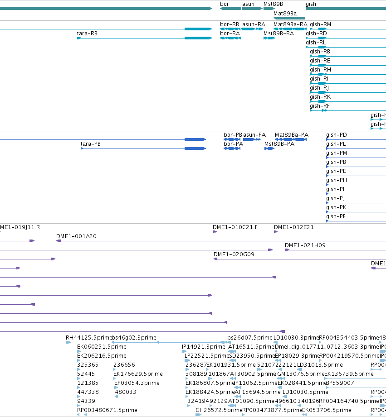Click the gish-PB protein label
Viewport: 386px width, 417px height.
[336, 162]
